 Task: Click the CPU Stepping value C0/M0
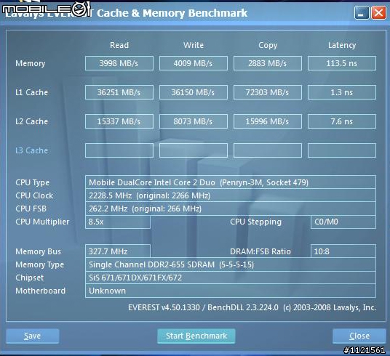[343, 222]
